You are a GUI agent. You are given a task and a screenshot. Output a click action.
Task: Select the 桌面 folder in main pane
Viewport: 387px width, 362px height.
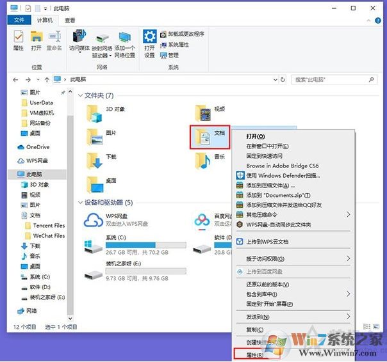(x=102, y=185)
